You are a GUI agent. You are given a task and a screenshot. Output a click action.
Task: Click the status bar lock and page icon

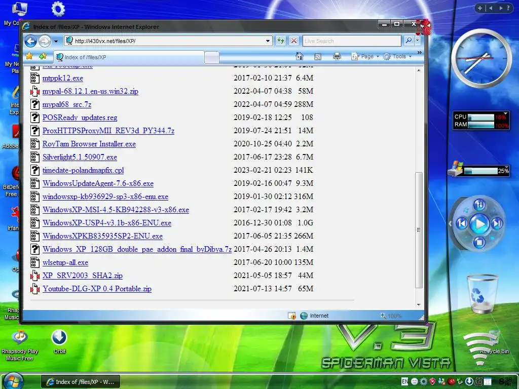pyautogui.click(x=292, y=316)
